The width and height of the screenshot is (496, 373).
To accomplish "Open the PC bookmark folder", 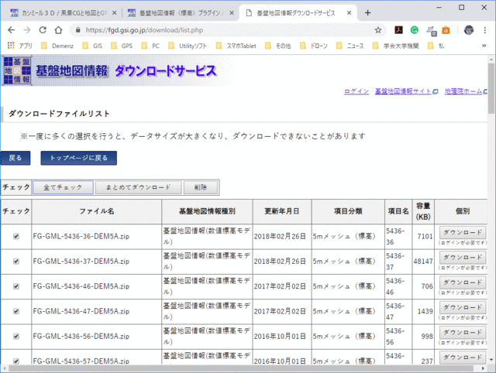I will coord(150,46).
